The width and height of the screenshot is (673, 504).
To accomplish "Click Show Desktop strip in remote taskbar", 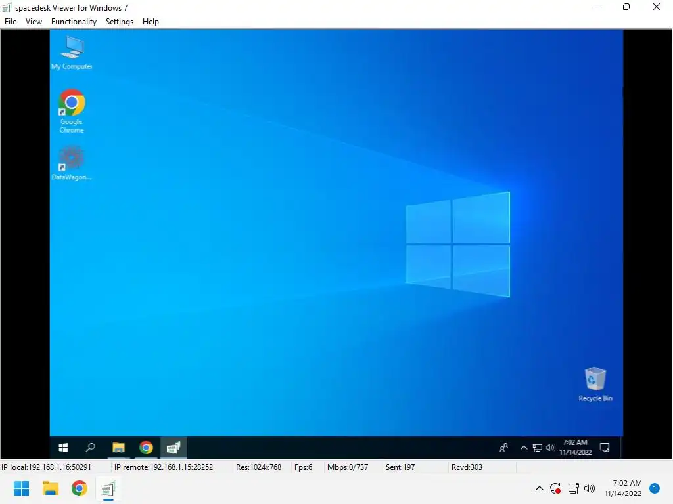I will coord(621,448).
